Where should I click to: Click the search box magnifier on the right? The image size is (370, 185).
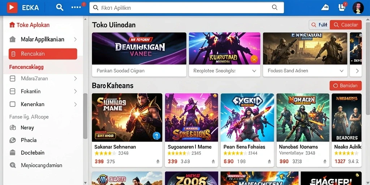pyautogui.click(x=275, y=7)
